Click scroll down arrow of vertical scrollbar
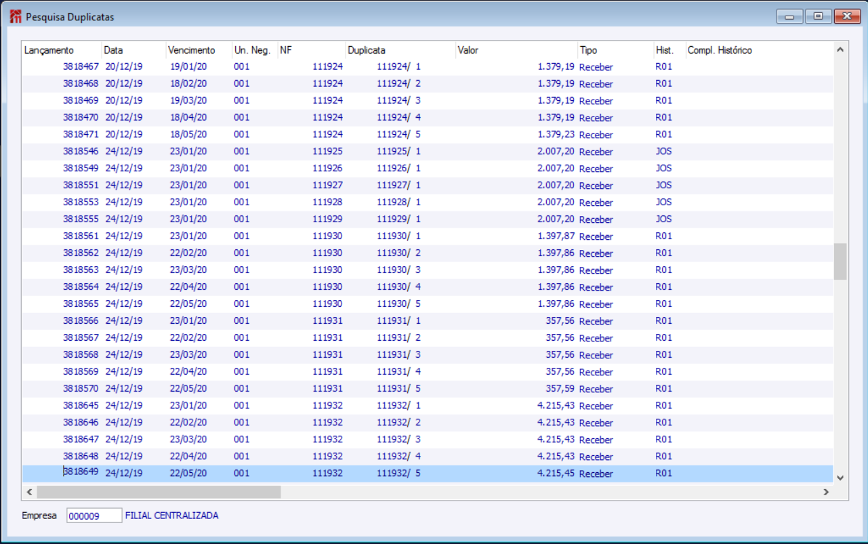 click(x=840, y=478)
